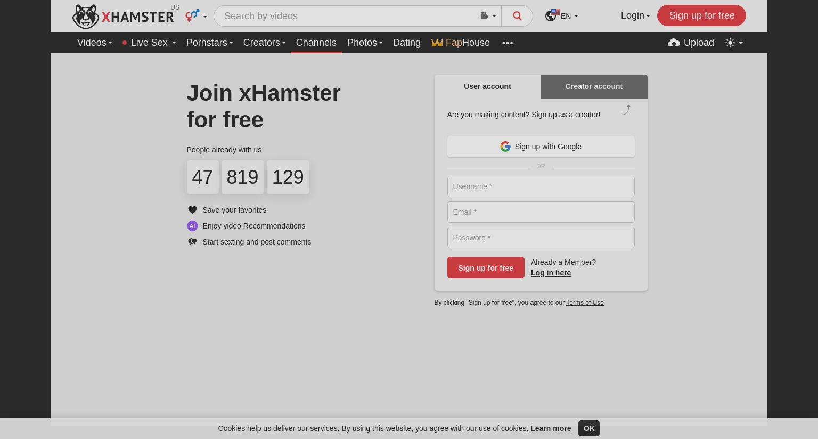Open the Pornstars menu
Screen dimensions: 818x439
coord(209,43)
